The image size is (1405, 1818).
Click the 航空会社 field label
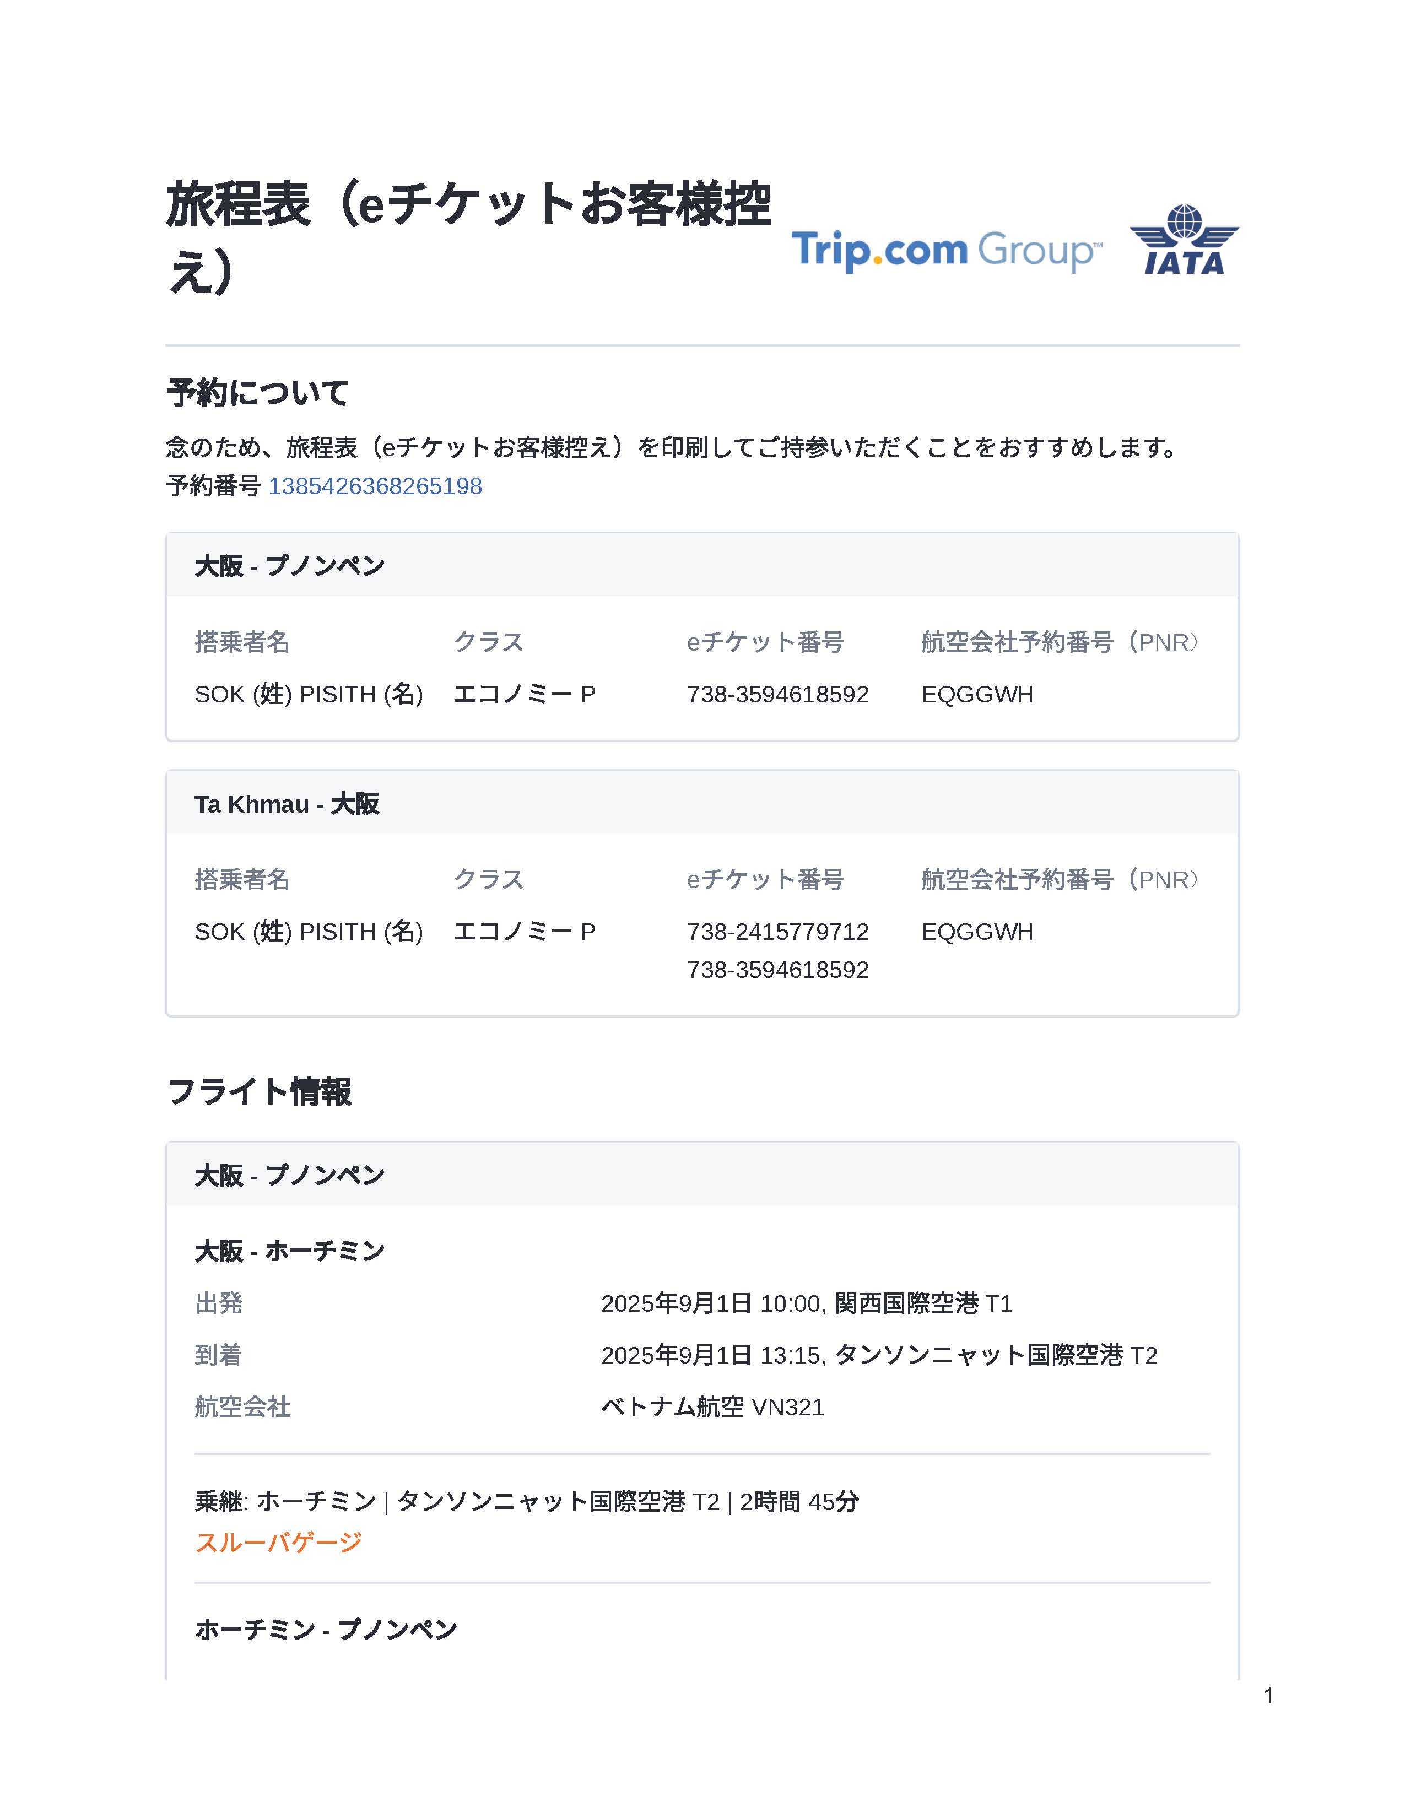(x=242, y=1407)
